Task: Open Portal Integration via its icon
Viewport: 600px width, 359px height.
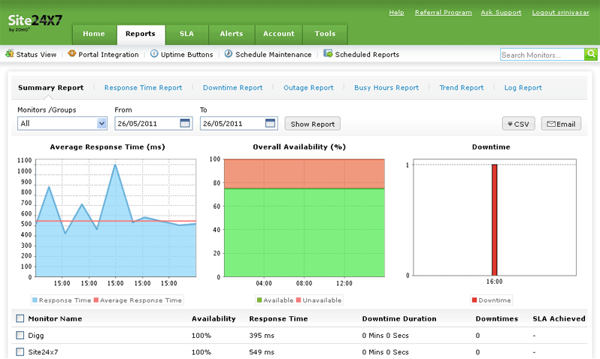Action: [72, 54]
